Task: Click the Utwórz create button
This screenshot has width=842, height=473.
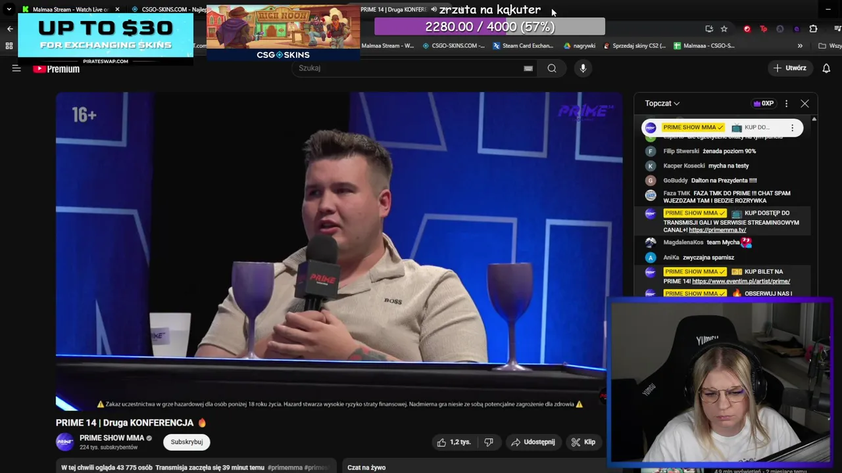Action: pos(789,68)
